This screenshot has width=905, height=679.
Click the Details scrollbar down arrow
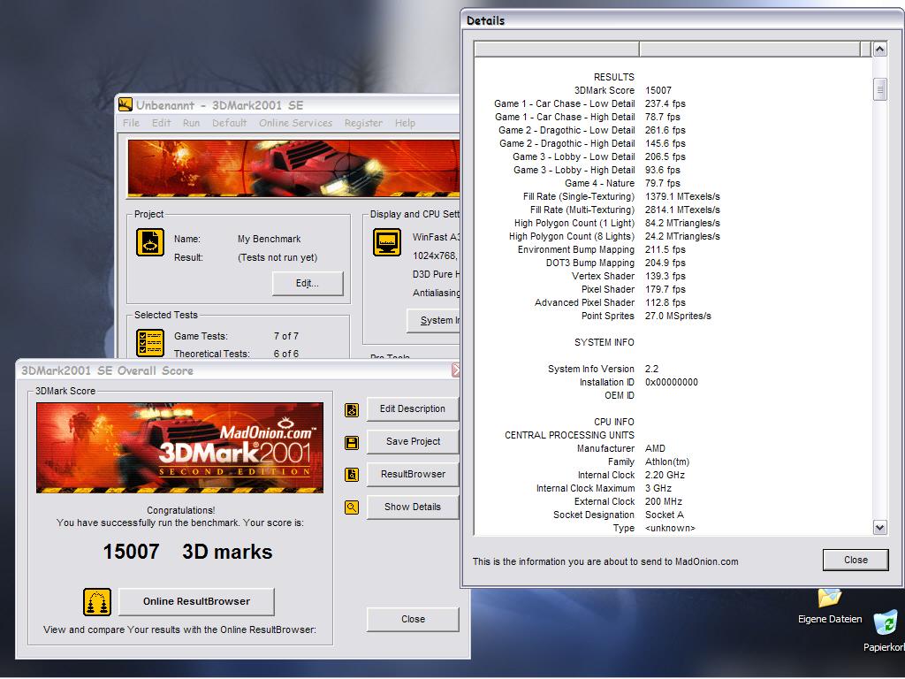tap(879, 528)
